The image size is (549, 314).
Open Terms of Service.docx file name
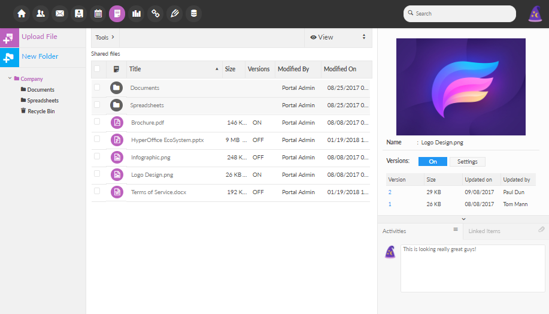point(159,192)
